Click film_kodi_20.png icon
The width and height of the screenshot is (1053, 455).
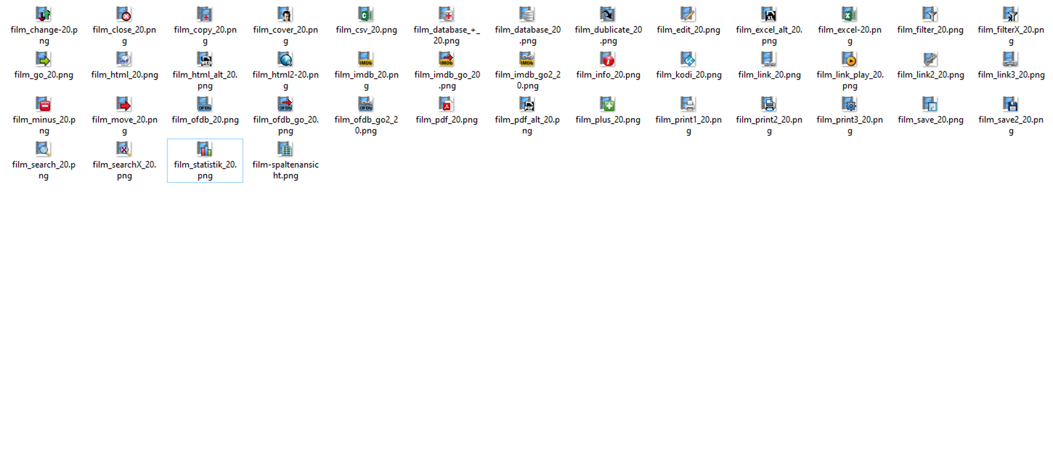(688, 59)
